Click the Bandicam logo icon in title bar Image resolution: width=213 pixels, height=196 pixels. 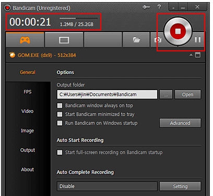pyautogui.click(x=7, y=8)
